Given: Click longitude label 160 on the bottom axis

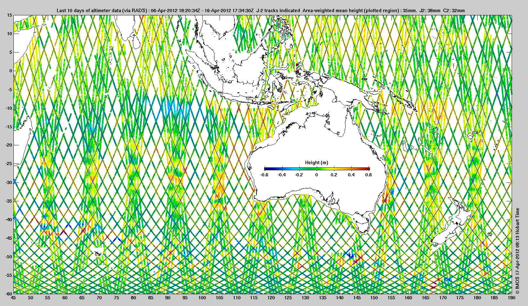Looking at the screenshot, I should pos(408,298).
